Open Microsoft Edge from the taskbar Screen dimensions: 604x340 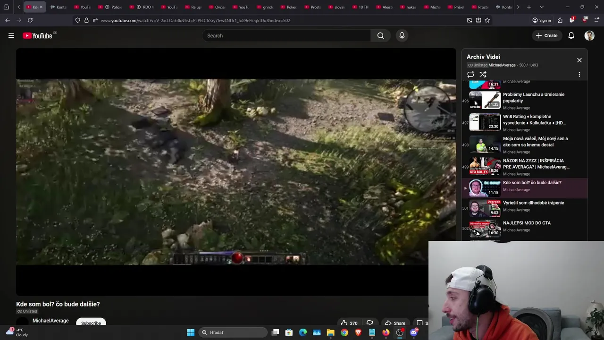click(x=303, y=332)
